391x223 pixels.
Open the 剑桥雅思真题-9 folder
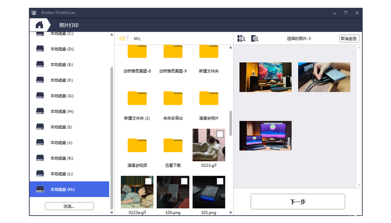coord(173,52)
